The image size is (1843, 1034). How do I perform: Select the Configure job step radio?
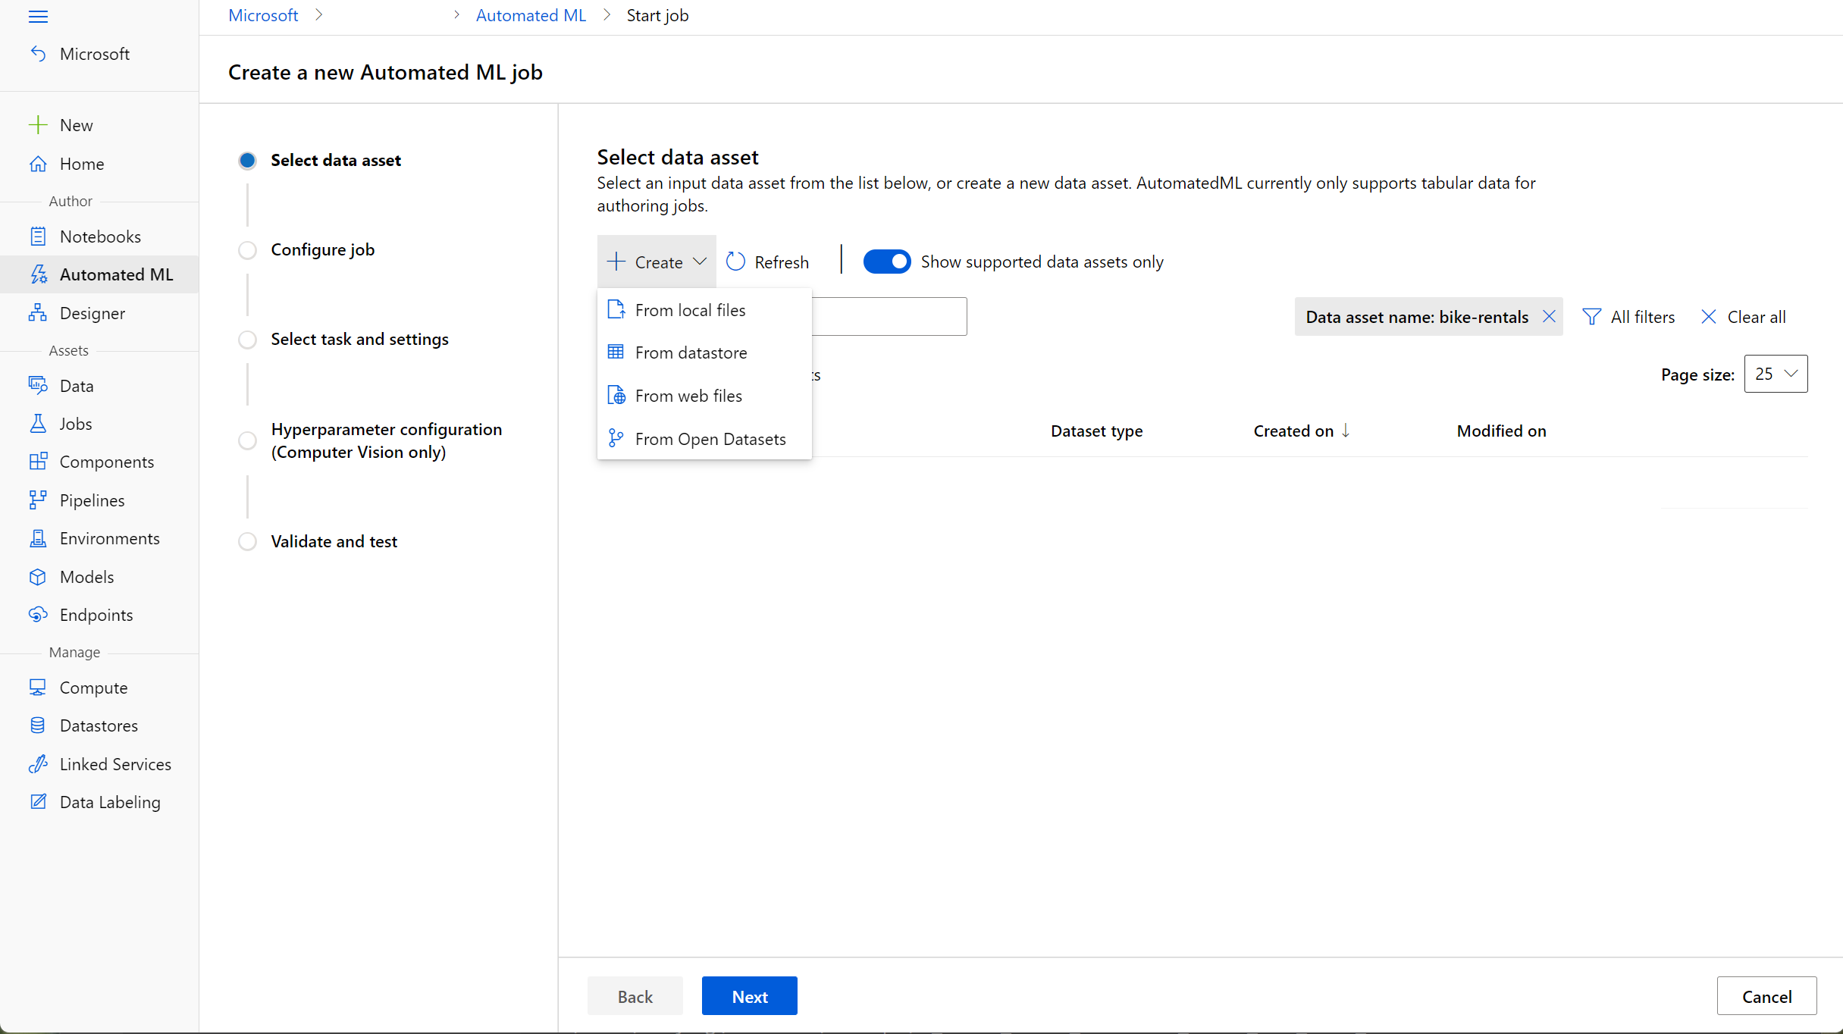[247, 250]
